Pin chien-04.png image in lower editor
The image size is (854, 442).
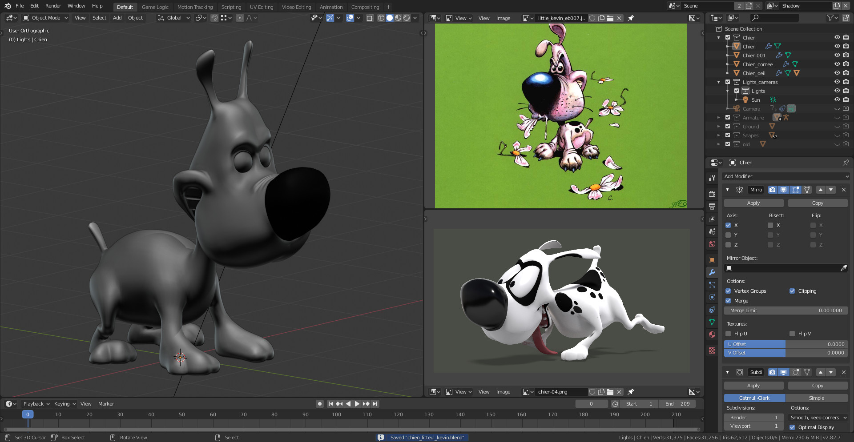click(x=631, y=392)
